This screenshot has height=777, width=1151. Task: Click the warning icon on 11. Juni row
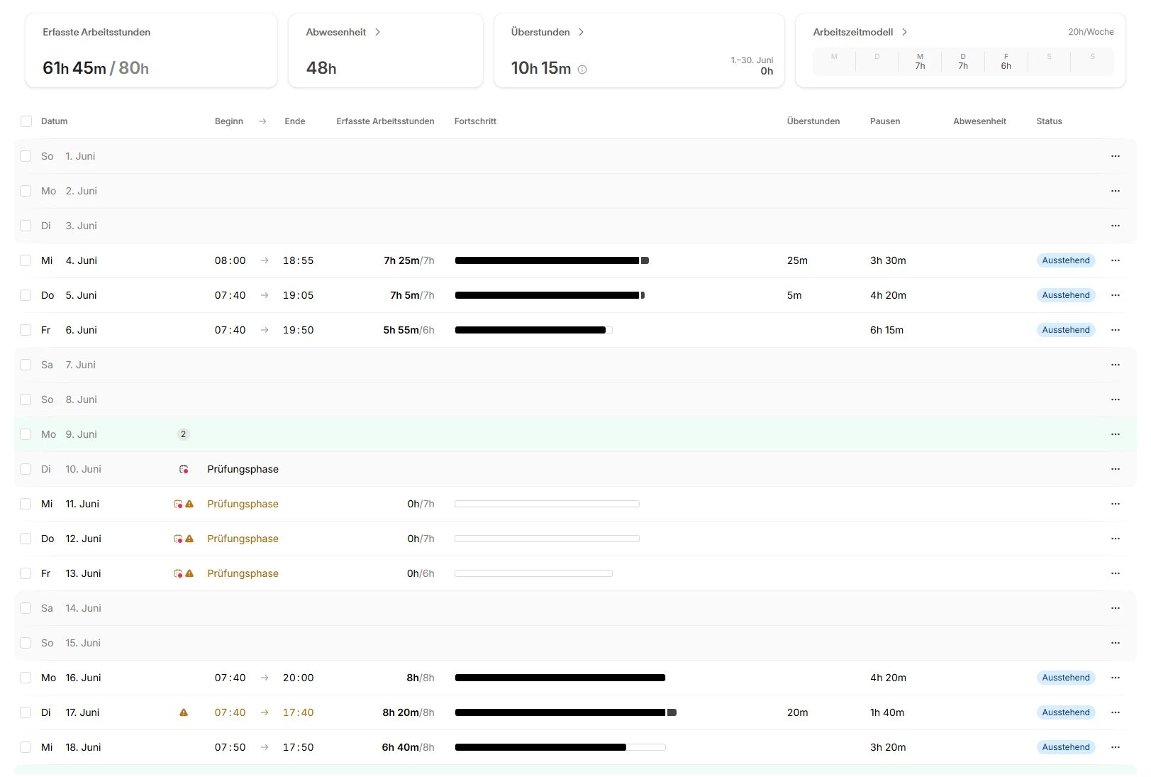click(189, 504)
